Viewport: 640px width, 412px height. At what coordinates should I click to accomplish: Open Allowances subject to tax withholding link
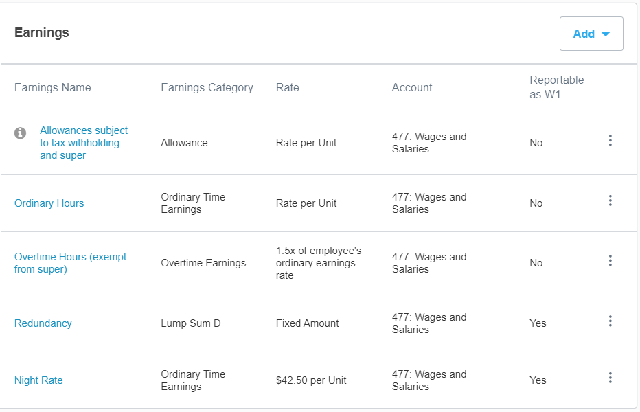84,143
